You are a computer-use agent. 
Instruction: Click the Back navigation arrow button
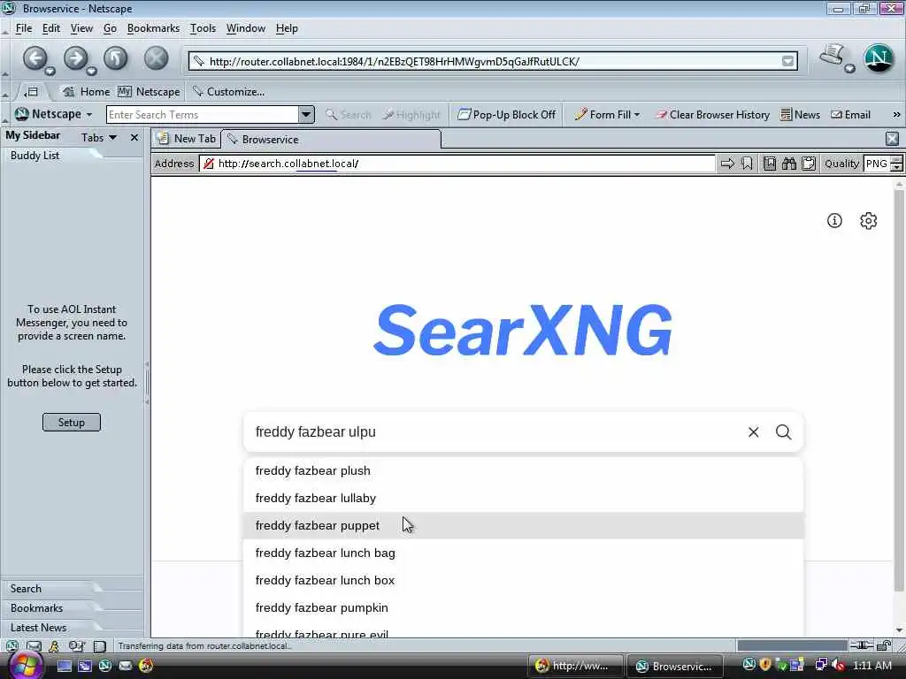point(35,58)
